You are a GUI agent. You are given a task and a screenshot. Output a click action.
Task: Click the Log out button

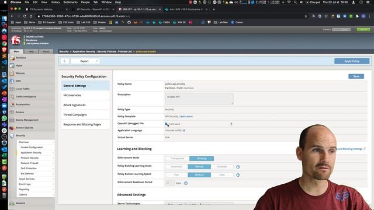[363, 30]
